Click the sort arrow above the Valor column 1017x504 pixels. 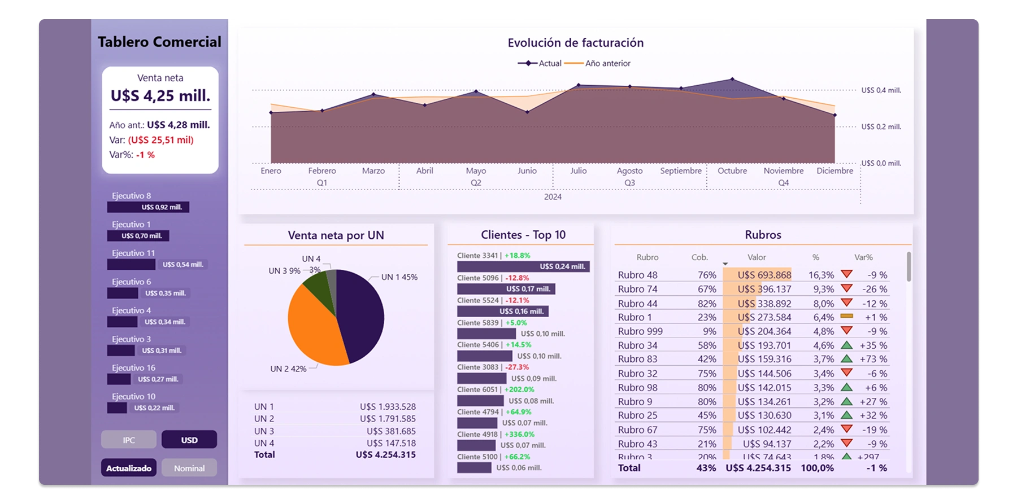725,264
